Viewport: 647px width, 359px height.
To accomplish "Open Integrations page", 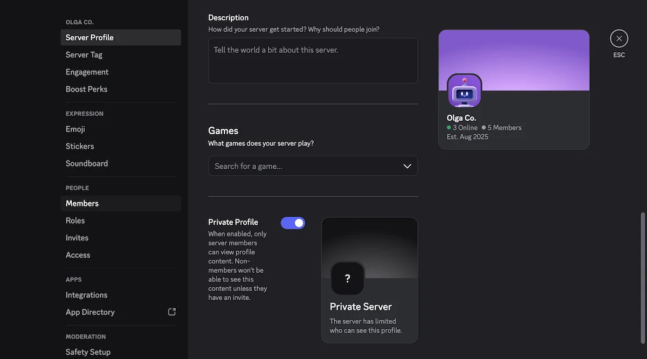I will click(x=121, y=295).
